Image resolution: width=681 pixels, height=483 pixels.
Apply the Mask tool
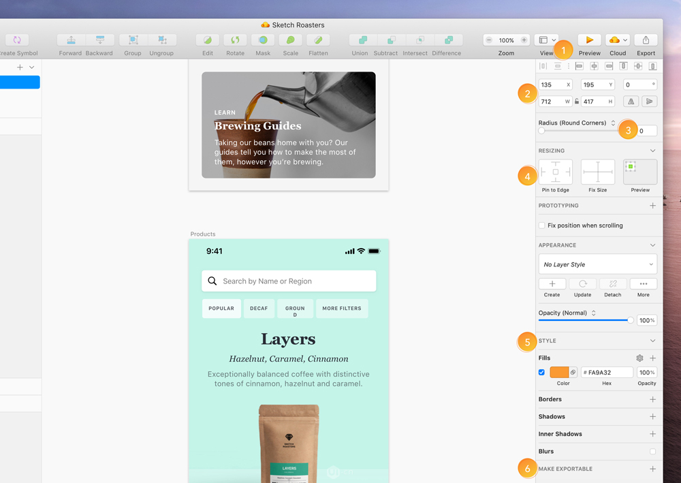(263, 40)
